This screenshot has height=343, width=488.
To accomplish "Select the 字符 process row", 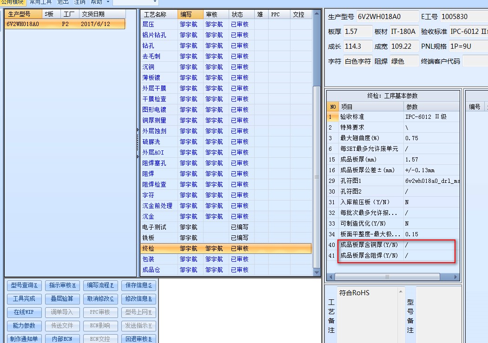I will coord(226,195).
